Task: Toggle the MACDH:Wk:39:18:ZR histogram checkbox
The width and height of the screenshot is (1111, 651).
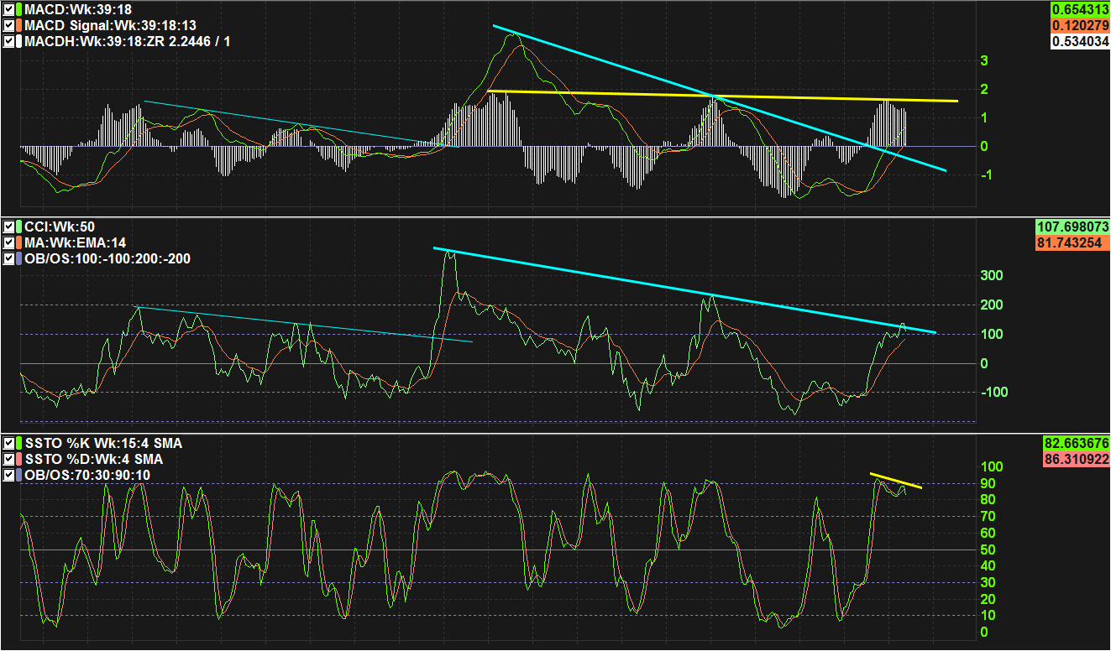Action: click(x=8, y=41)
